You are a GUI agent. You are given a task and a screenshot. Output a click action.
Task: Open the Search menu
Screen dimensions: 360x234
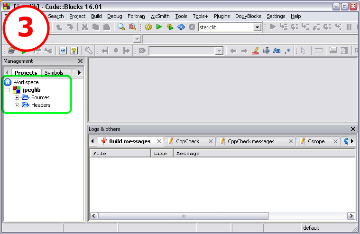56,16
